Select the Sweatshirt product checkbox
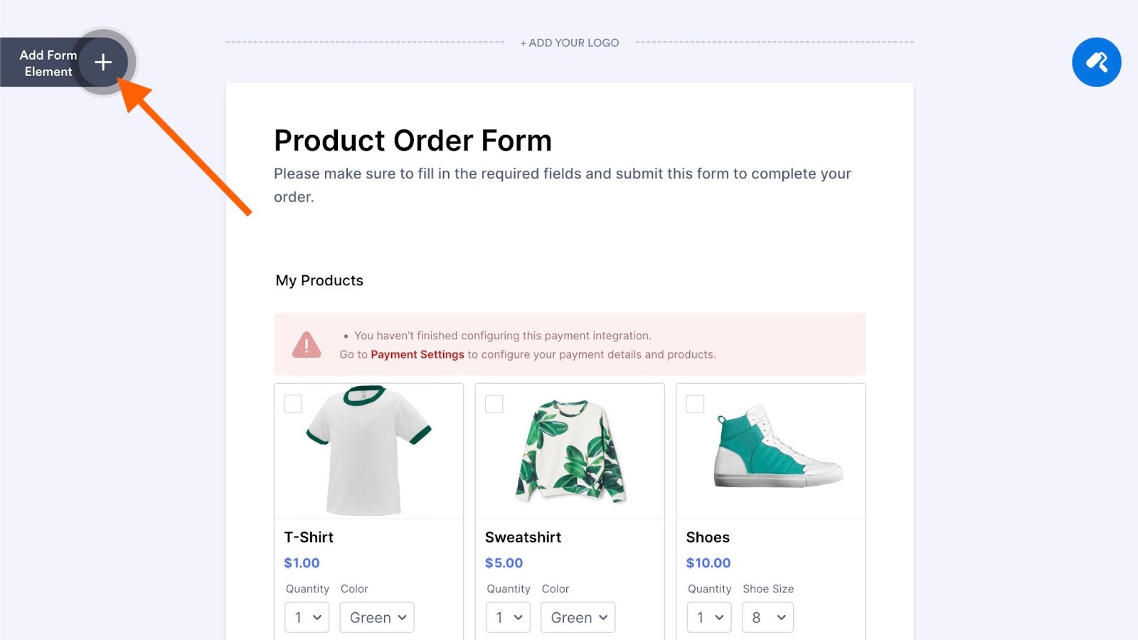Viewport: 1138px width, 640px height. coord(494,404)
